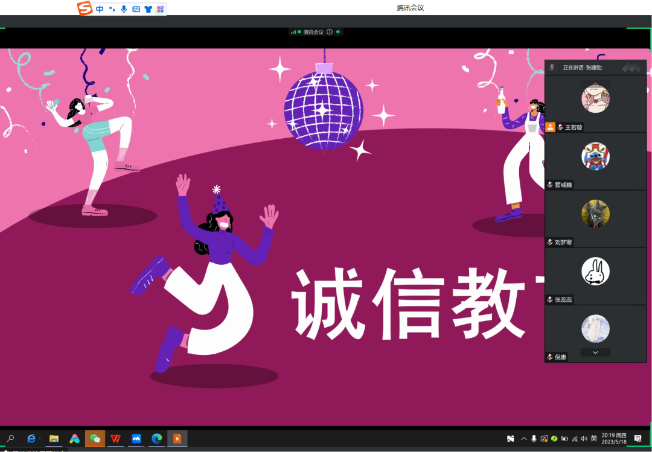
Task: Click the meeting info icon beside 腾讯会议
Action: coord(330,32)
